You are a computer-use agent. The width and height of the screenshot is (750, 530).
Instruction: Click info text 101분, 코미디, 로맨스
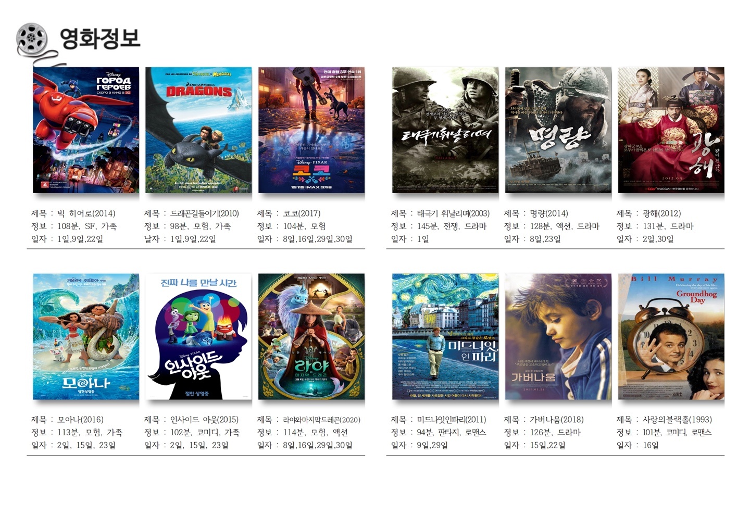click(x=677, y=433)
